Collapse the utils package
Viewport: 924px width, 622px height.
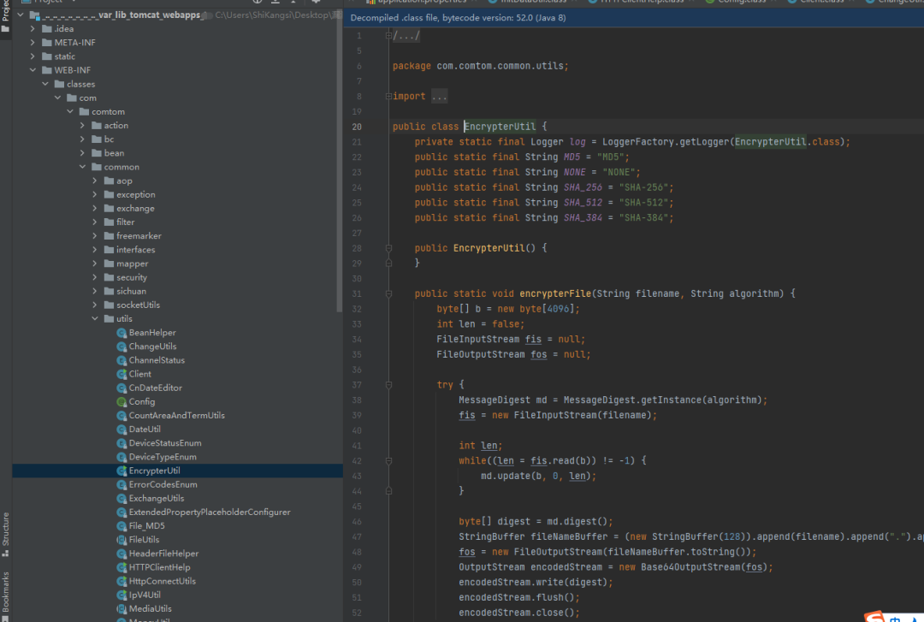click(x=95, y=319)
